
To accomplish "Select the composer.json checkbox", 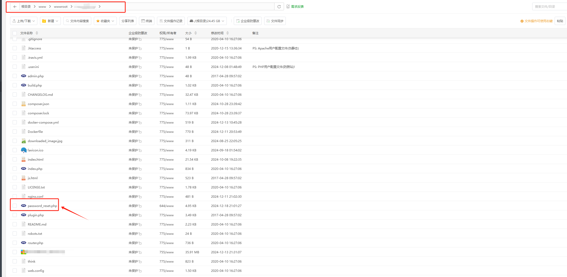I will 15,104.
